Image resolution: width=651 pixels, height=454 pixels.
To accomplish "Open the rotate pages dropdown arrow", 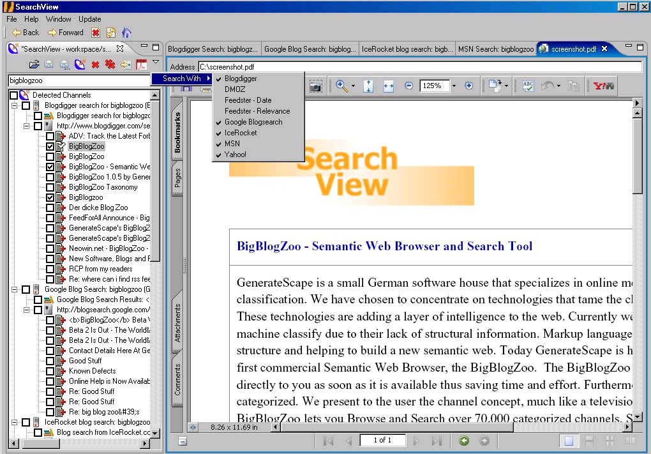I will tap(507, 86).
